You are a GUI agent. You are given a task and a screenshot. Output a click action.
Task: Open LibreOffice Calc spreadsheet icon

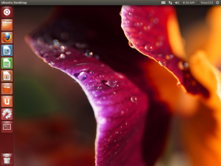click(7, 63)
